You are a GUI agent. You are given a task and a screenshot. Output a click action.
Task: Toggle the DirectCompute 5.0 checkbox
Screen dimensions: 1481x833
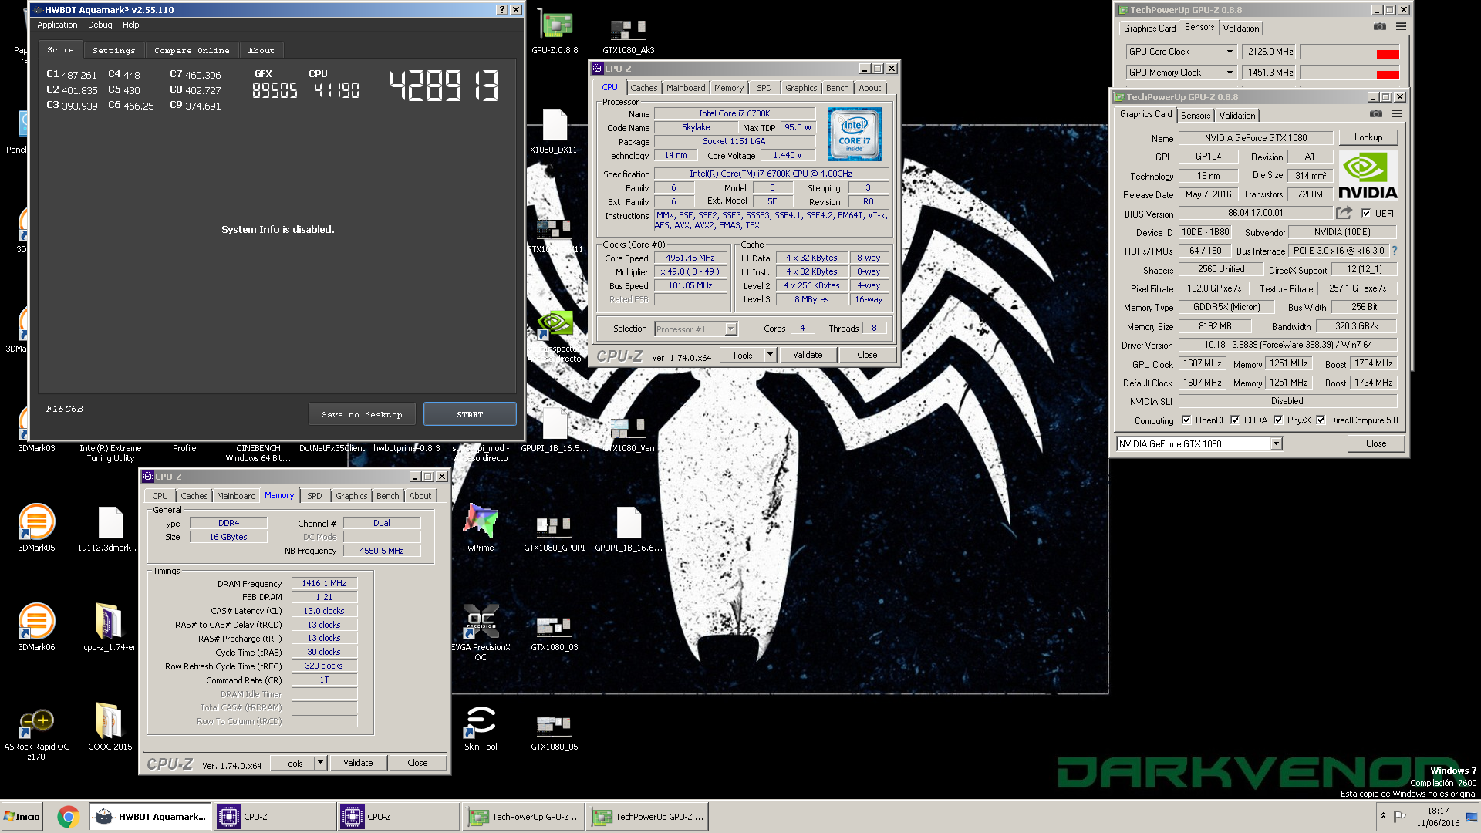coord(1321,420)
